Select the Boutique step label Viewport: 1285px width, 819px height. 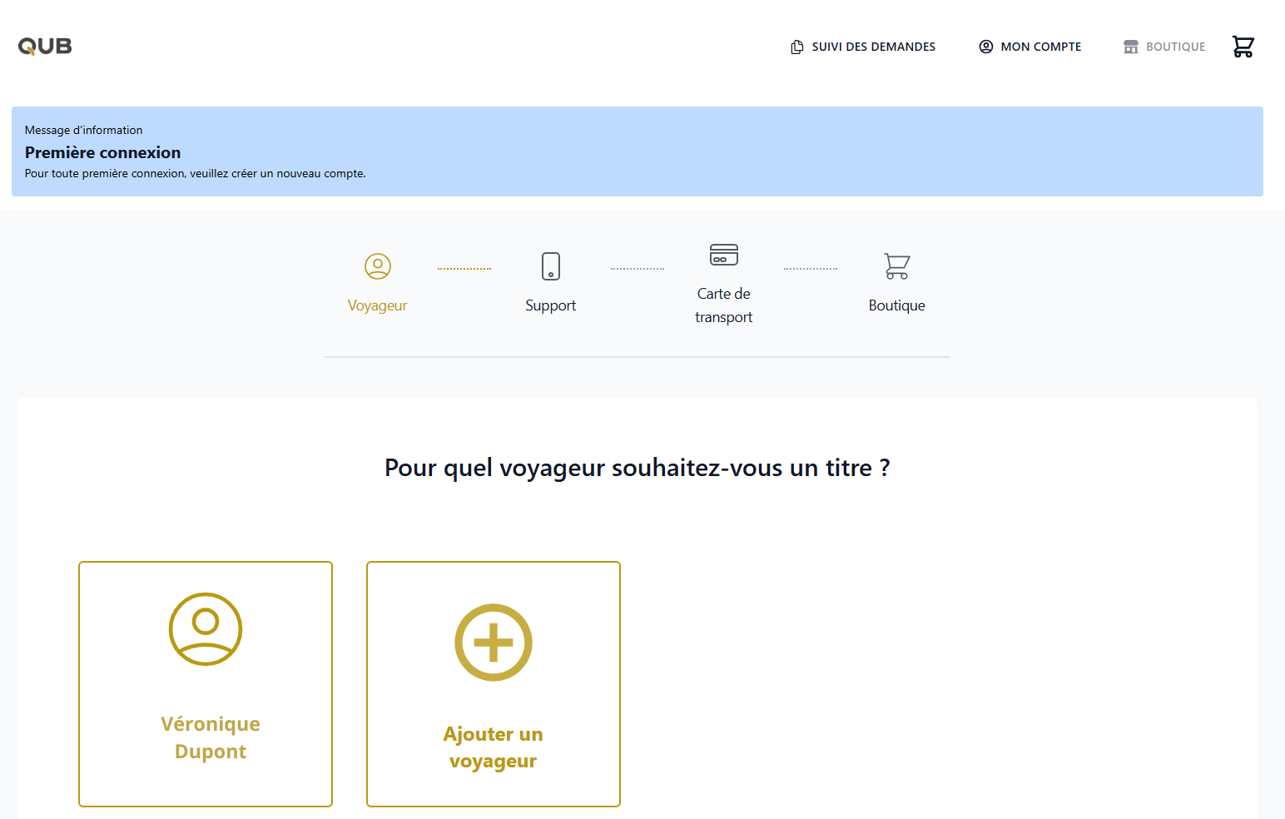pos(897,305)
